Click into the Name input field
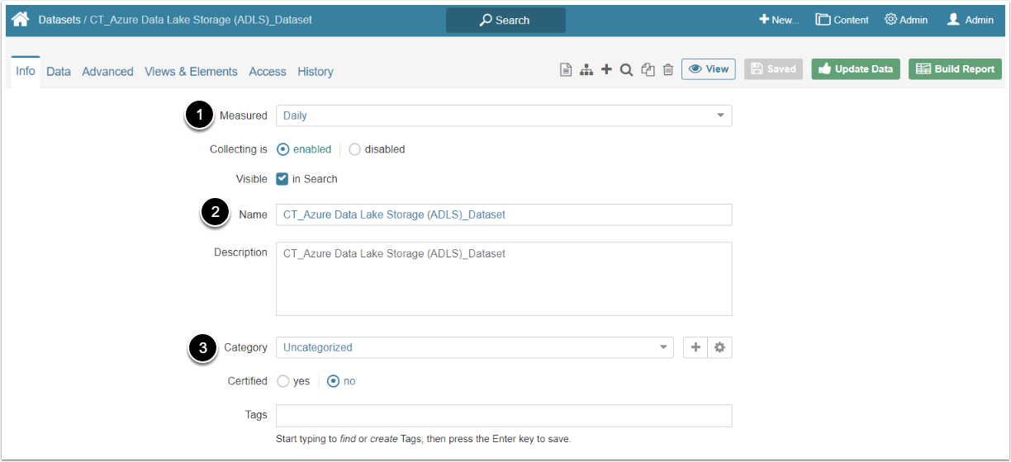 pos(504,214)
